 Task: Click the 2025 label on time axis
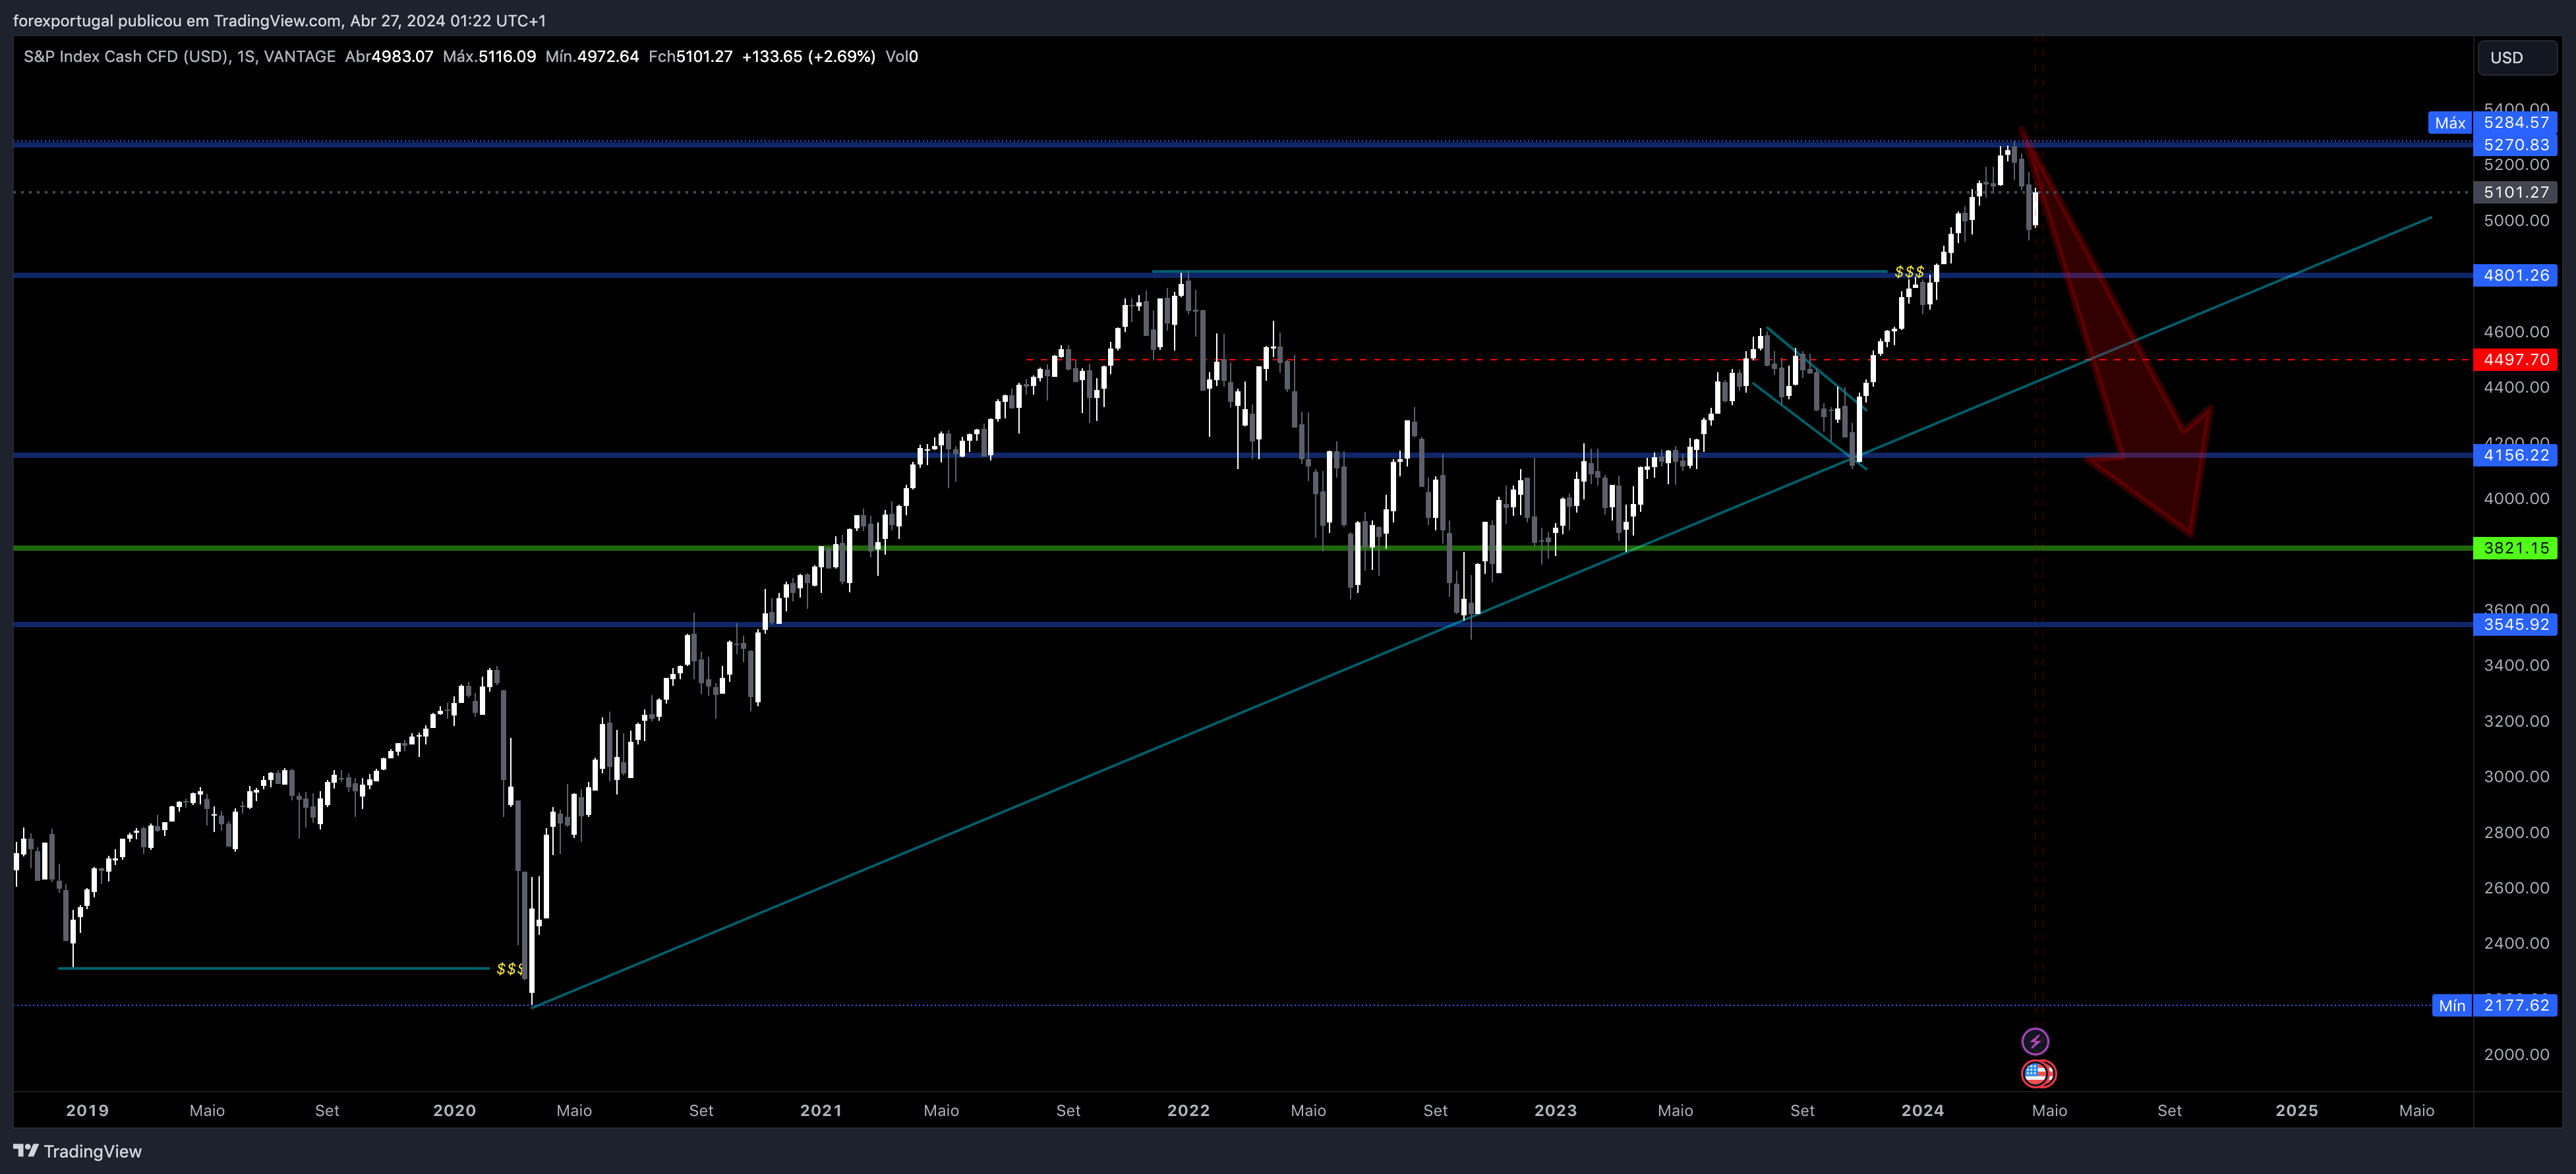(x=2296, y=1110)
